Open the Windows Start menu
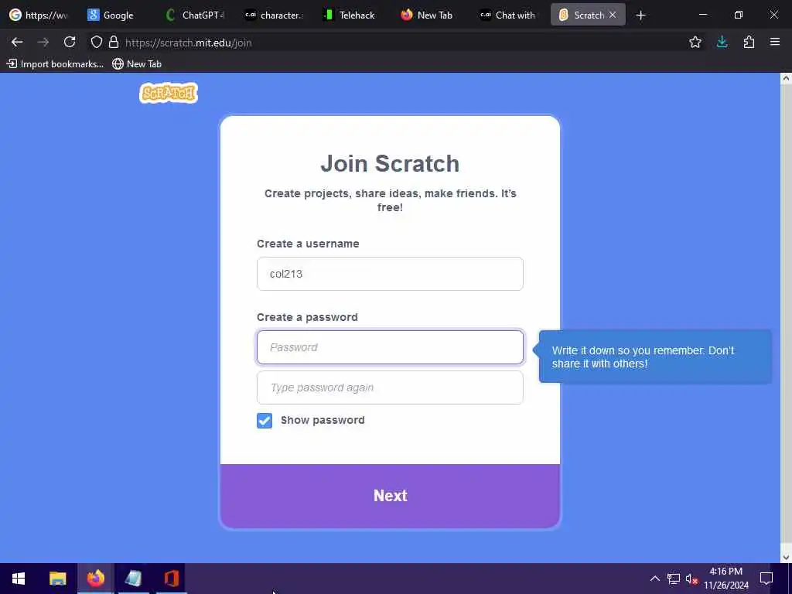Viewport: 792px width, 594px height. click(19, 579)
